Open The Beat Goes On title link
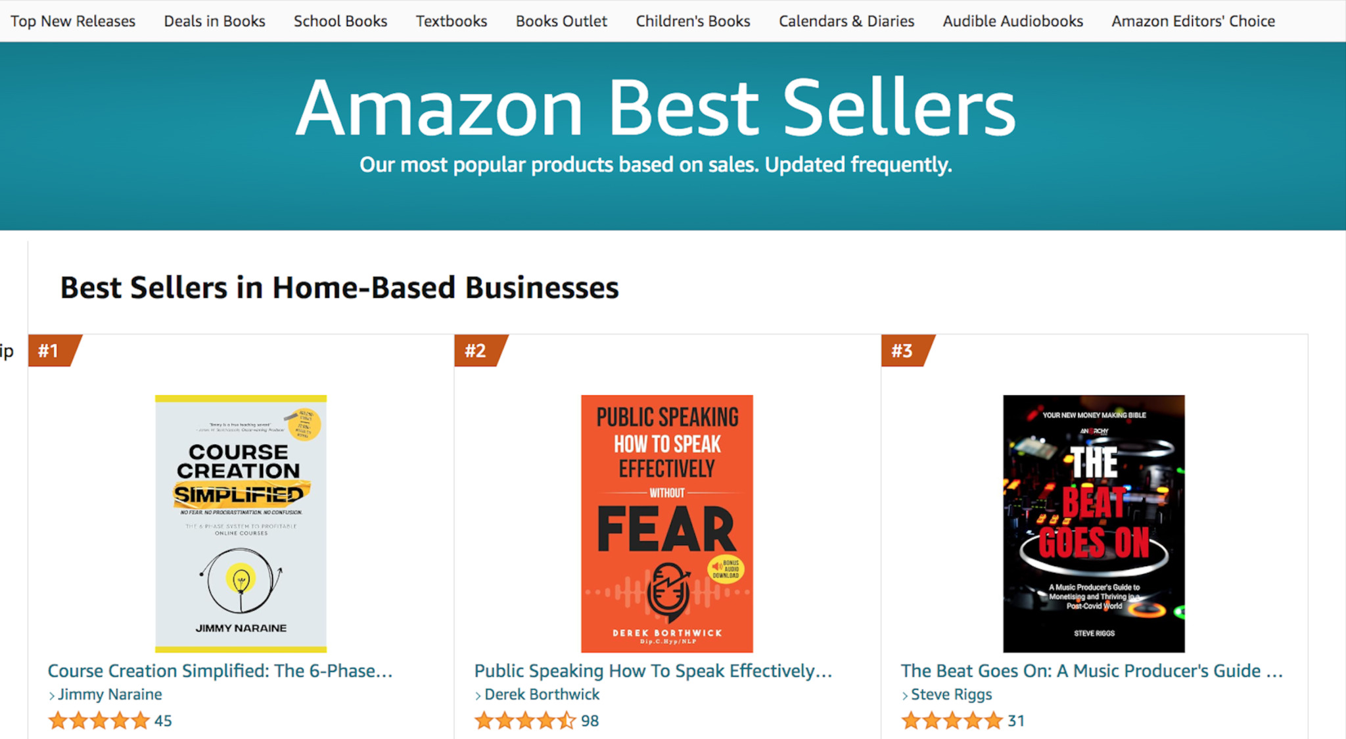Image resolution: width=1346 pixels, height=739 pixels. pos(1092,671)
